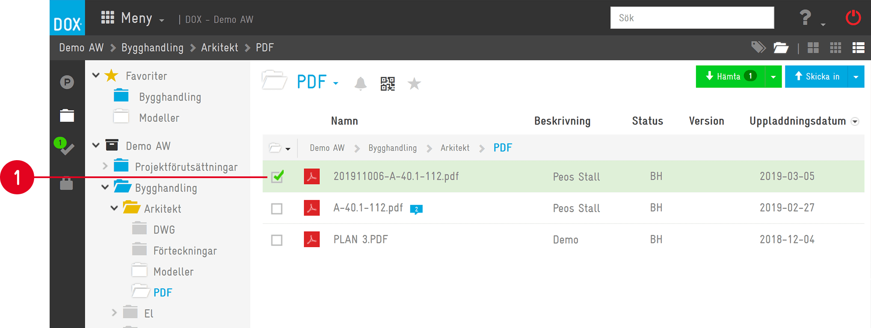871x328 pixels.
Task: Switch to list view layout
Action: (858, 48)
